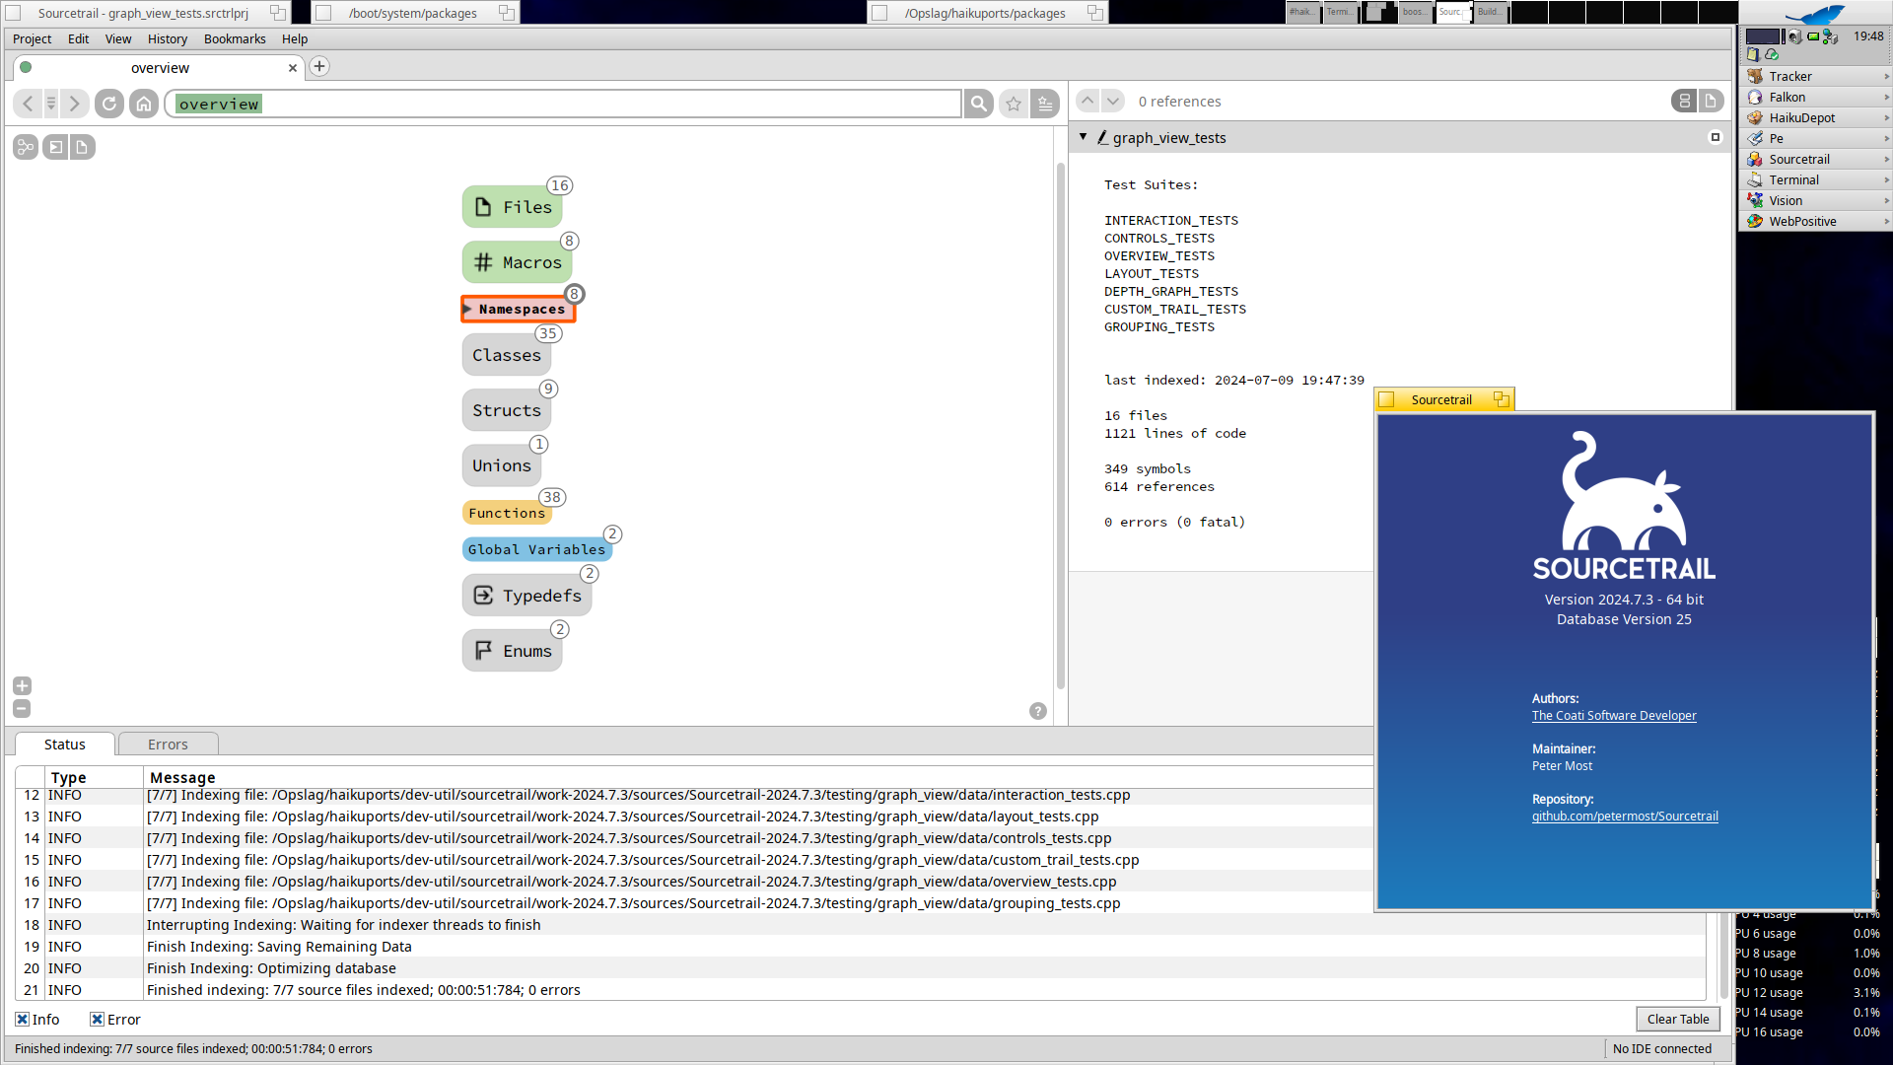Select the Typedefs node
Image resolution: width=1893 pixels, height=1065 pixels.
527,596
